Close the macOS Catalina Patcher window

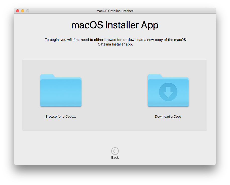click(x=18, y=11)
